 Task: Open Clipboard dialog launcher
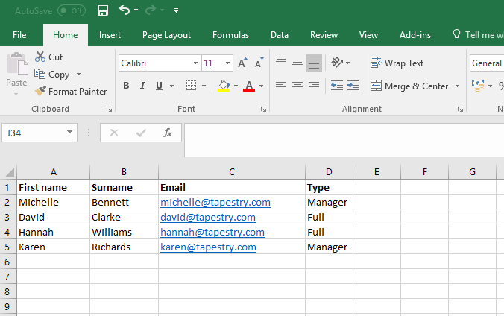click(x=109, y=110)
